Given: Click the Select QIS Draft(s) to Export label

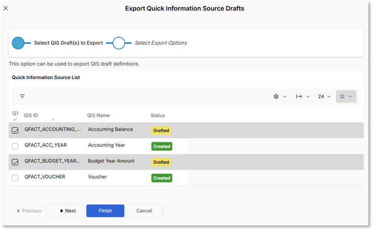Looking at the screenshot, I should pos(69,43).
